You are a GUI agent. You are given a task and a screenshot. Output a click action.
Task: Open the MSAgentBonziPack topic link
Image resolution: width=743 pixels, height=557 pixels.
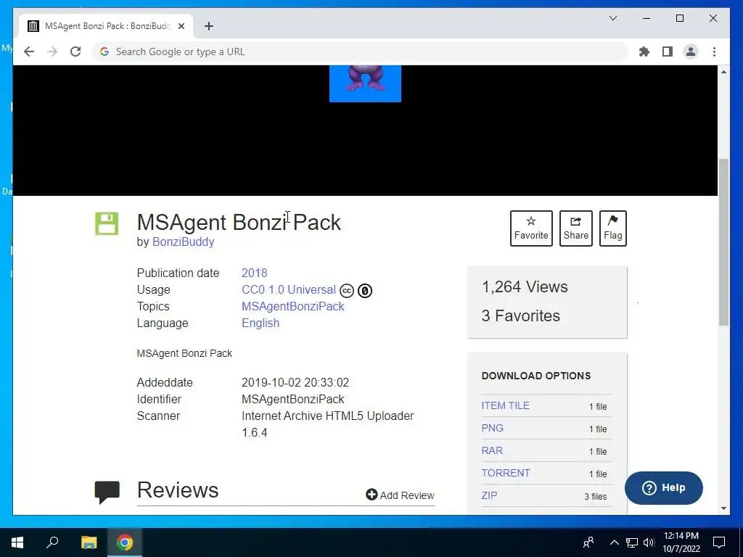(x=293, y=307)
